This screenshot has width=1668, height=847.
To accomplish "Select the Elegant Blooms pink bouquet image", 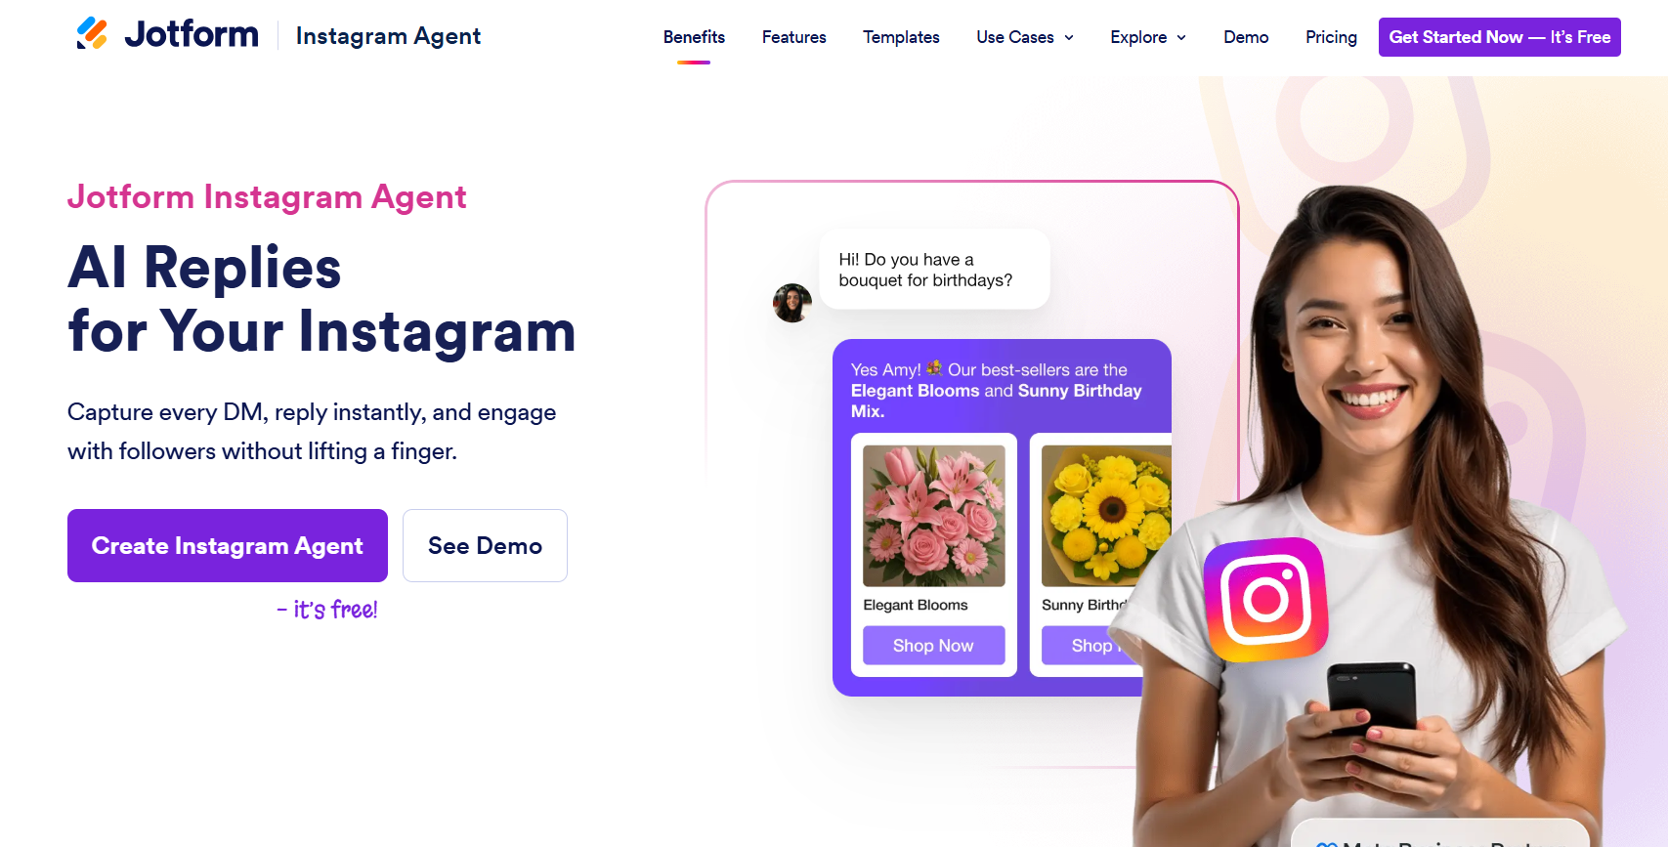I will (933, 516).
